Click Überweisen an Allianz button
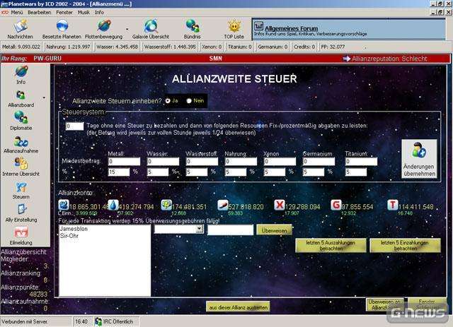453x327 pixels. [385, 304]
